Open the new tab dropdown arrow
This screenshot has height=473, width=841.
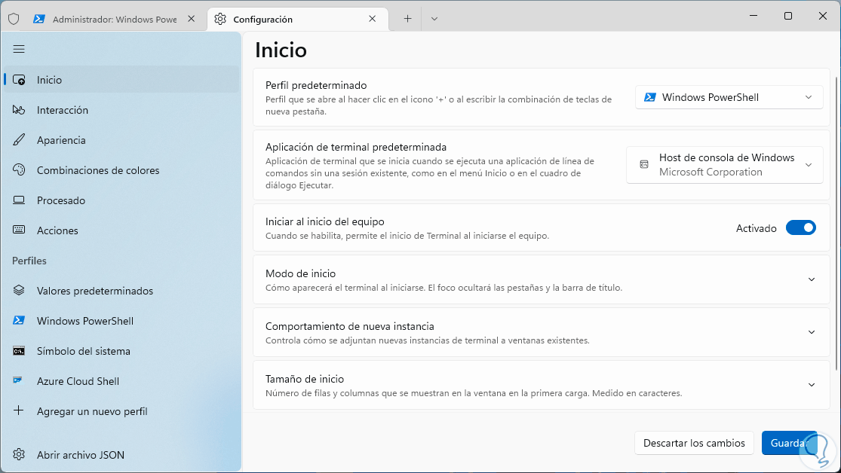[434, 19]
